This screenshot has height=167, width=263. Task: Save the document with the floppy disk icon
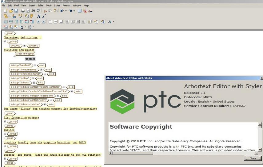click(x=16, y=11)
